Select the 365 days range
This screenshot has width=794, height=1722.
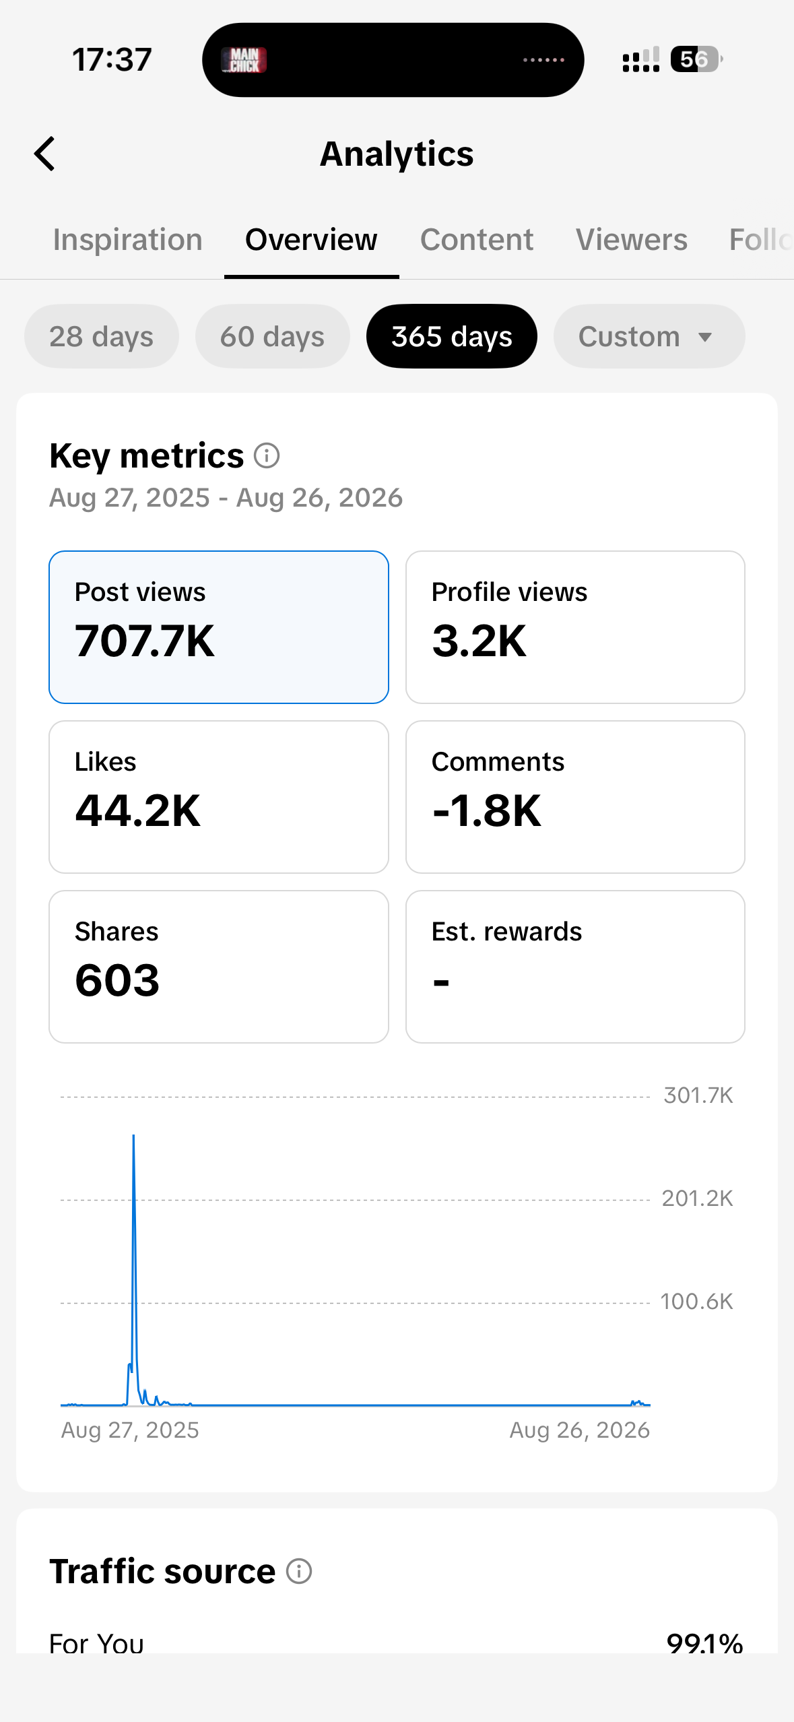click(452, 336)
